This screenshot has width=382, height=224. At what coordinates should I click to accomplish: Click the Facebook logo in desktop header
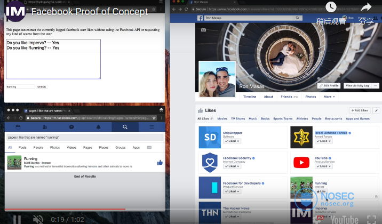tap(200, 18)
